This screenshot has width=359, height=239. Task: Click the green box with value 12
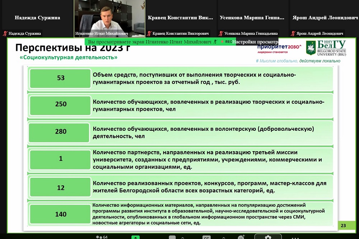tap(60, 187)
